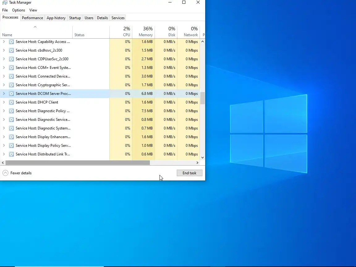356x267 pixels.
Task: Expand Service Host: COM+ Event System group
Action: pos(4,68)
